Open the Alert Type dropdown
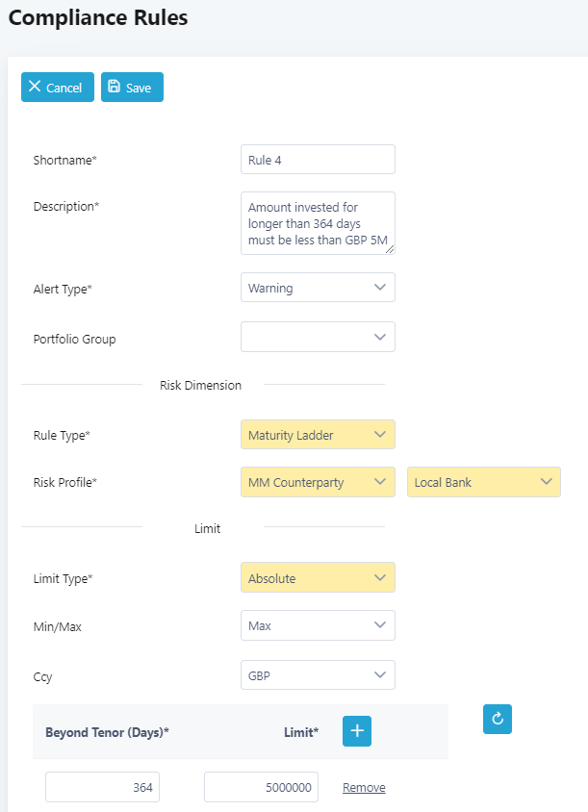 318,287
